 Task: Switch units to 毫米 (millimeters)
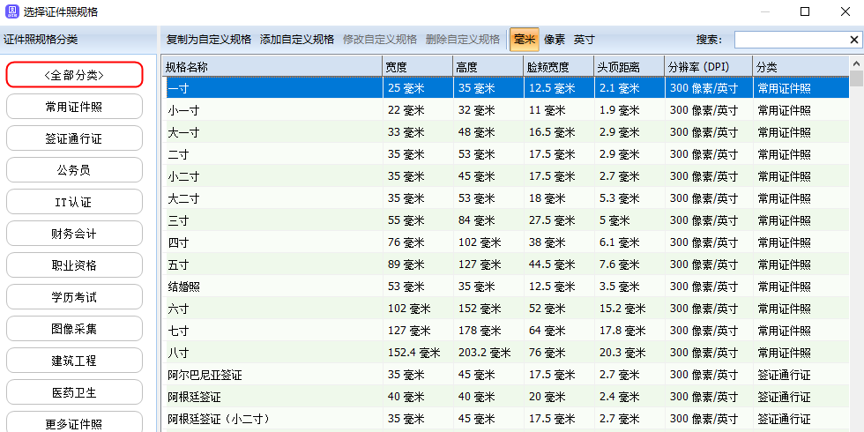(x=525, y=40)
